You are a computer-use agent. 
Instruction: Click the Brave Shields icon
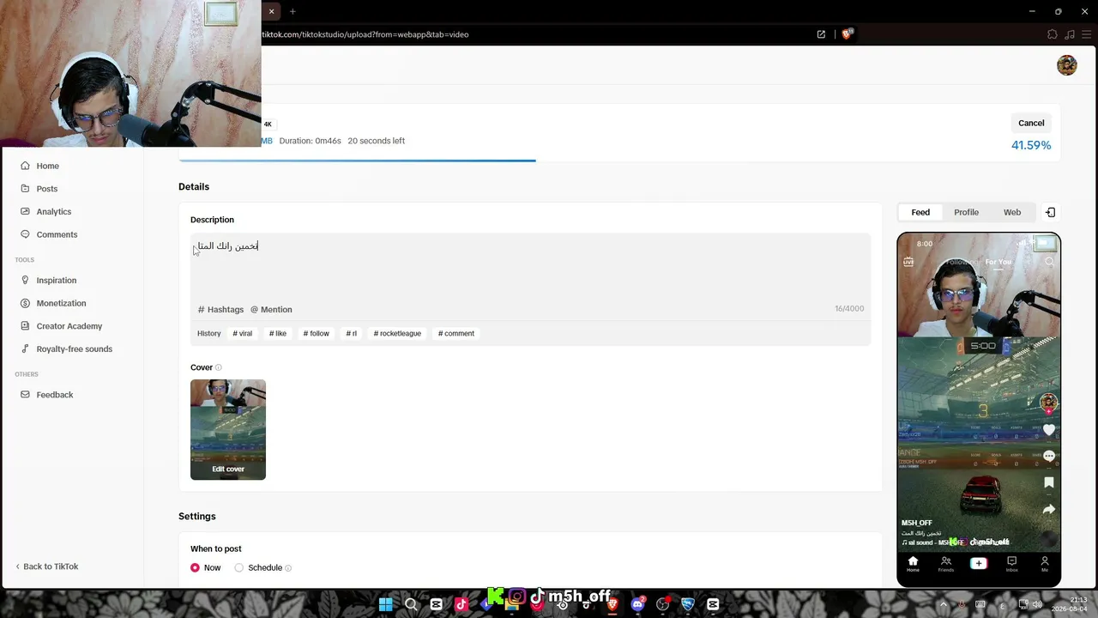point(848,34)
